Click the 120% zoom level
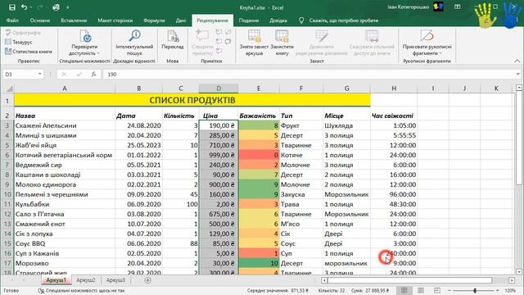524x295 pixels. (x=510, y=291)
